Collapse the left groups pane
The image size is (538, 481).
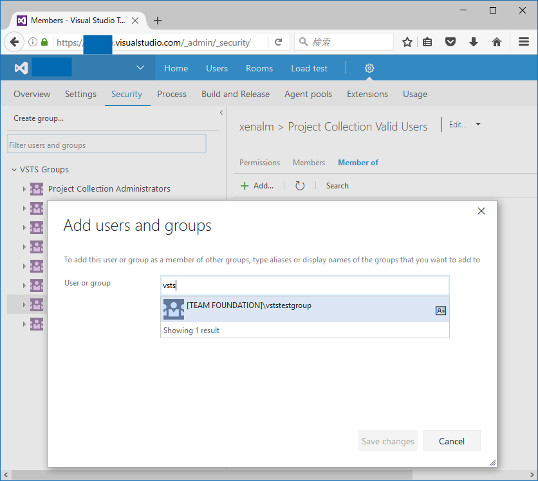coord(221,113)
